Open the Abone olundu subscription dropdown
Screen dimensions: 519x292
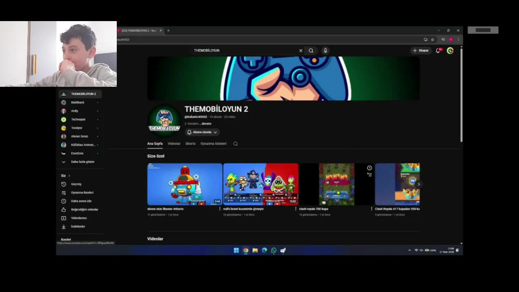[x=202, y=132]
